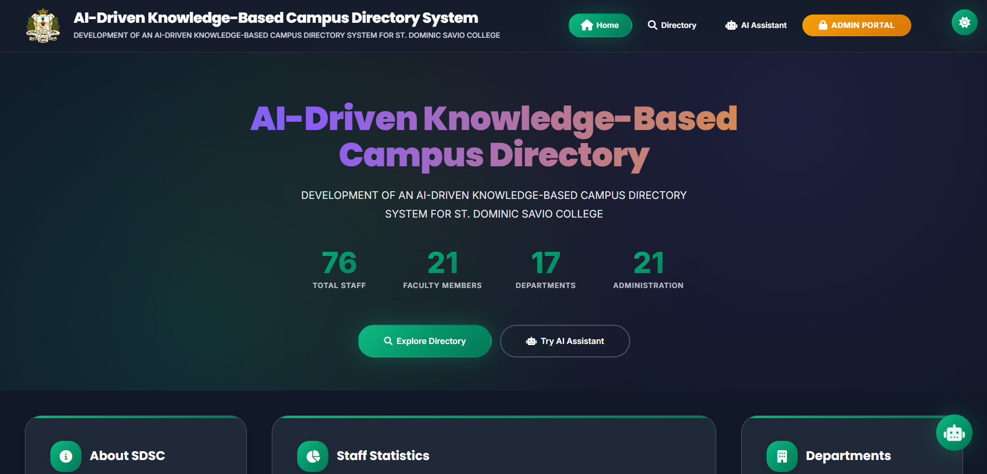Image resolution: width=987 pixels, height=474 pixels.
Task: Click the 21 Faculty Members figure
Action: click(442, 263)
